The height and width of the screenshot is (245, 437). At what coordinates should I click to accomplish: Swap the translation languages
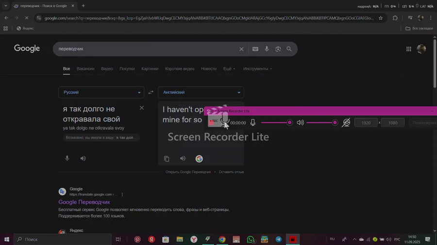tap(151, 92)
